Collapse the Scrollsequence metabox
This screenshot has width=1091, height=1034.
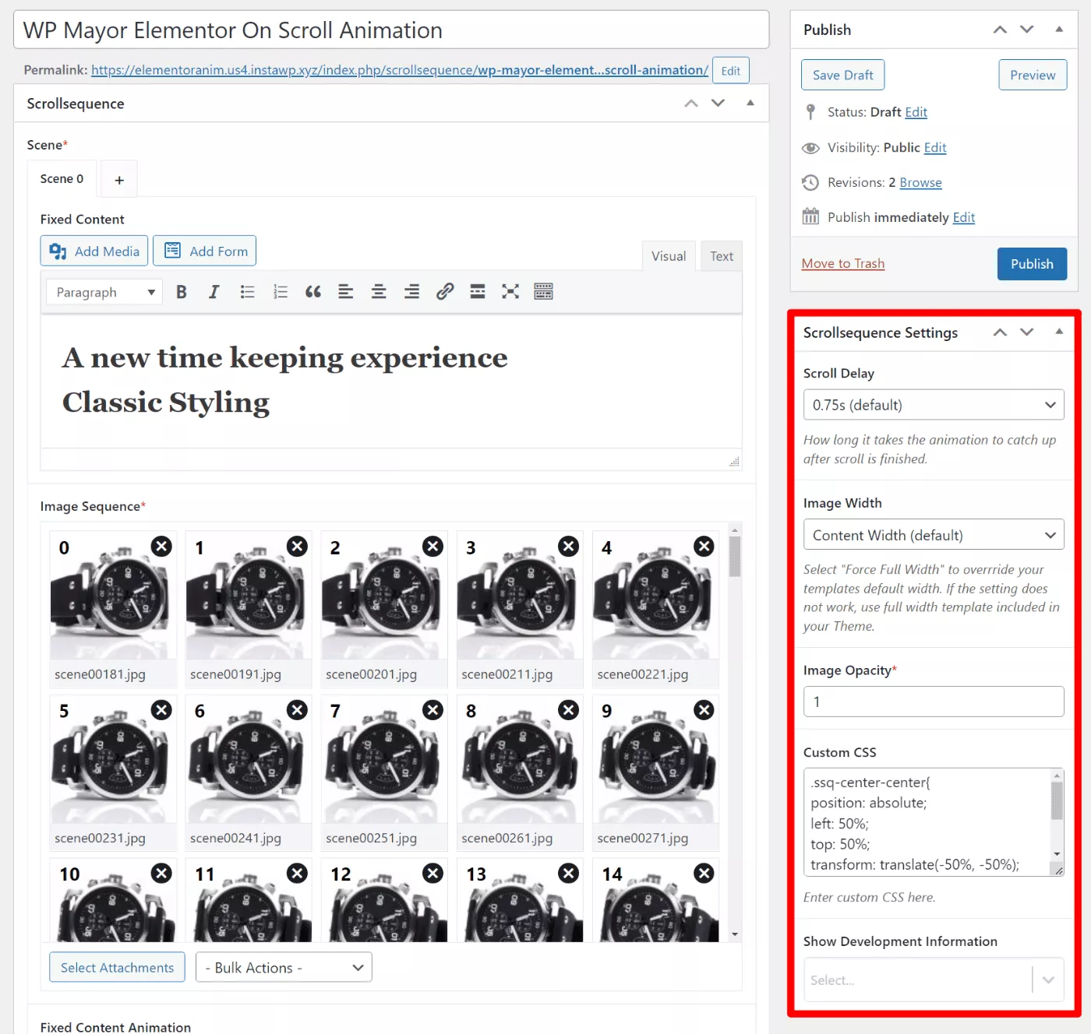click(x=750, y=103)
